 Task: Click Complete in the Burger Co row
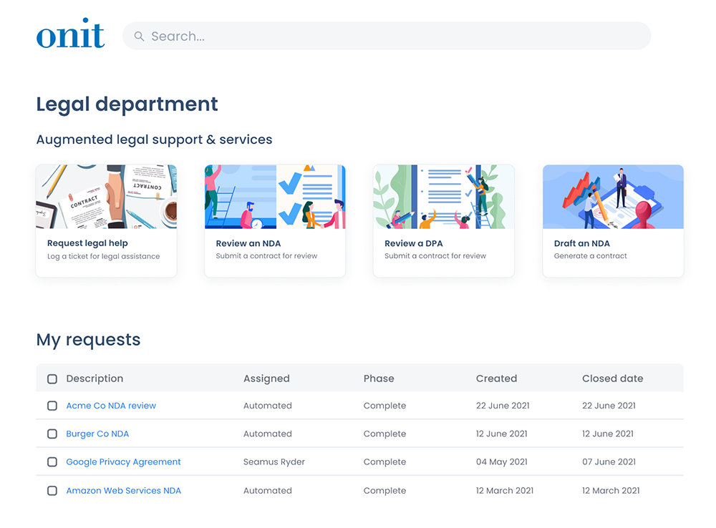point(385,434)
